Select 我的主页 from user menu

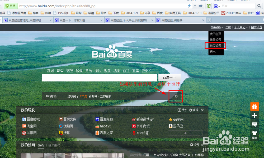click(215, 34)
